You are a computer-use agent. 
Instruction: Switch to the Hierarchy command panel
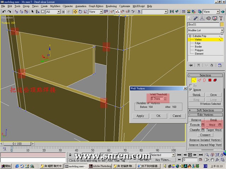point(202,18)
